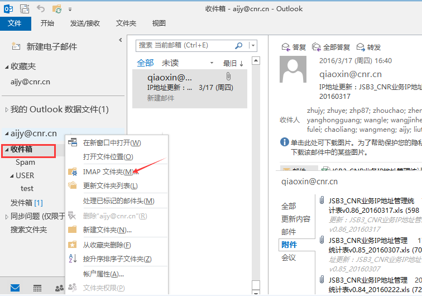Screen dimensions: 422x296
Task: Collapse the 收藏夹 section
Action: (x=7, y=67)
